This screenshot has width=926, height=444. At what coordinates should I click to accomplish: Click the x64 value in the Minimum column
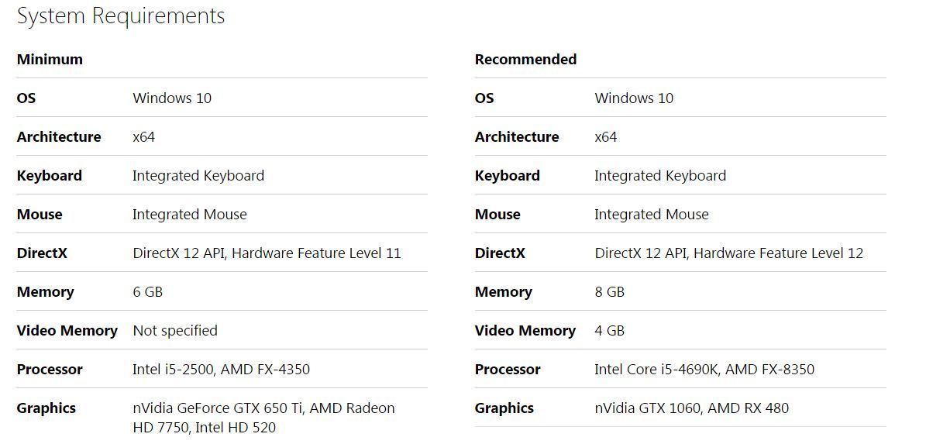pyautogui.click(x=144, y=137)
